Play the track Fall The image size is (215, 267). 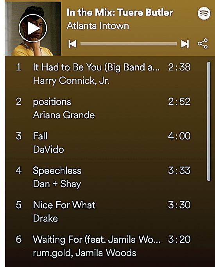40,136
